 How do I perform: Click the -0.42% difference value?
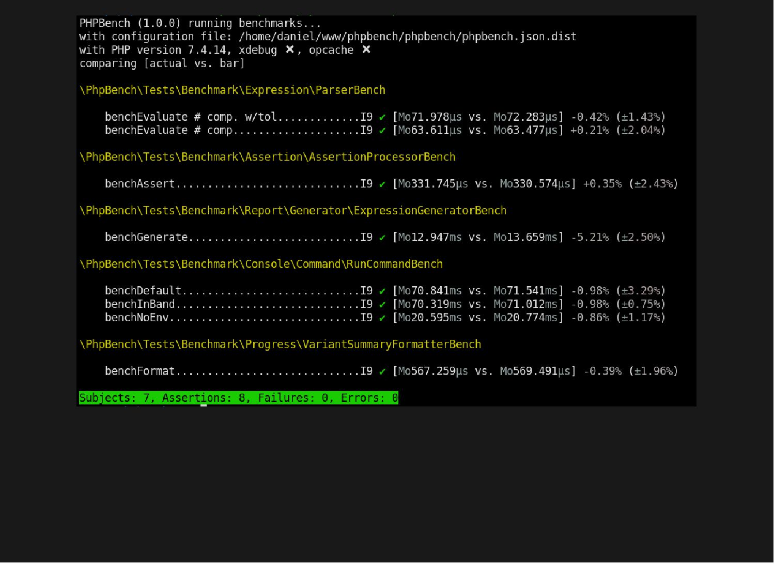590,117
